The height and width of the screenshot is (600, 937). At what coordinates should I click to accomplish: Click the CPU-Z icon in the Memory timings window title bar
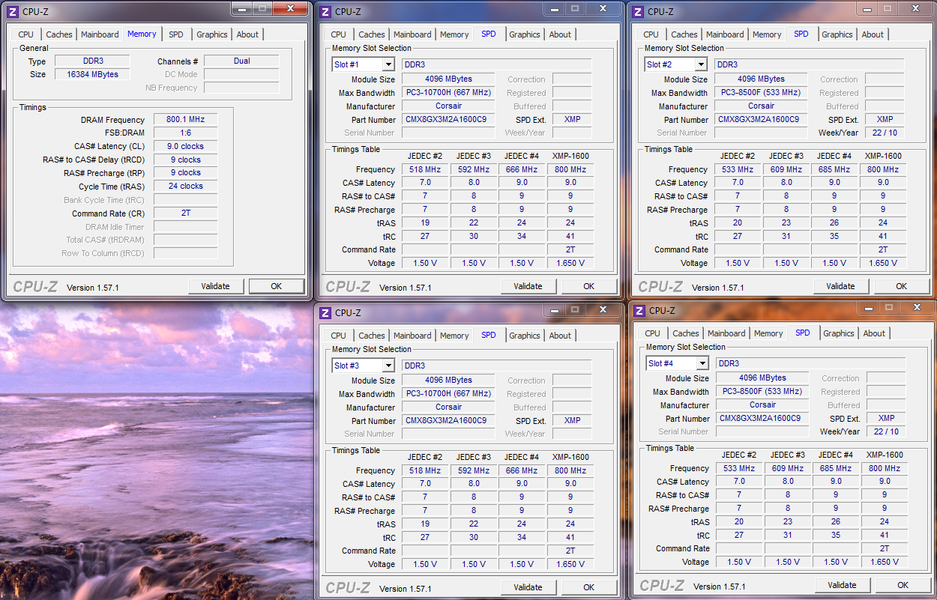coord(13,11)
